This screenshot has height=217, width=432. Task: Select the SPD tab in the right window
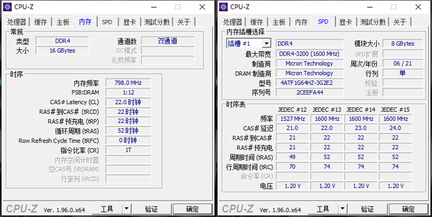click(x=323, y=21)
